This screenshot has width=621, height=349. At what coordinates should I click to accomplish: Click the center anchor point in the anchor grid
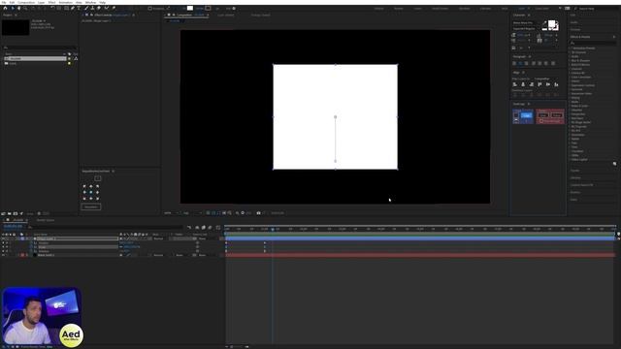(x=90, y=192)
